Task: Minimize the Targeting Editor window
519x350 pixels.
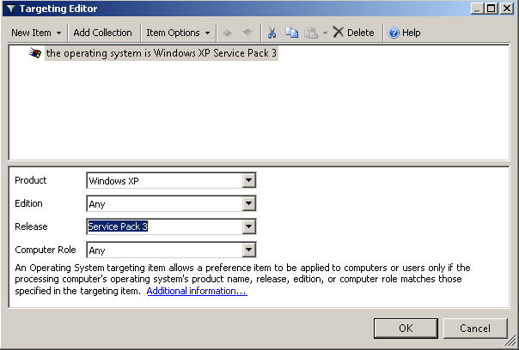Action: [x=477, y=9]
